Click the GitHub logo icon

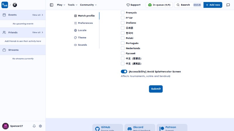pos(97,129)
